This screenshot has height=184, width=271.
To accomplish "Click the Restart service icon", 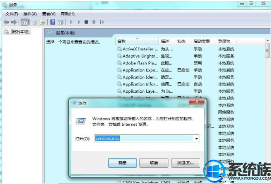I will (x=102, y=22).
